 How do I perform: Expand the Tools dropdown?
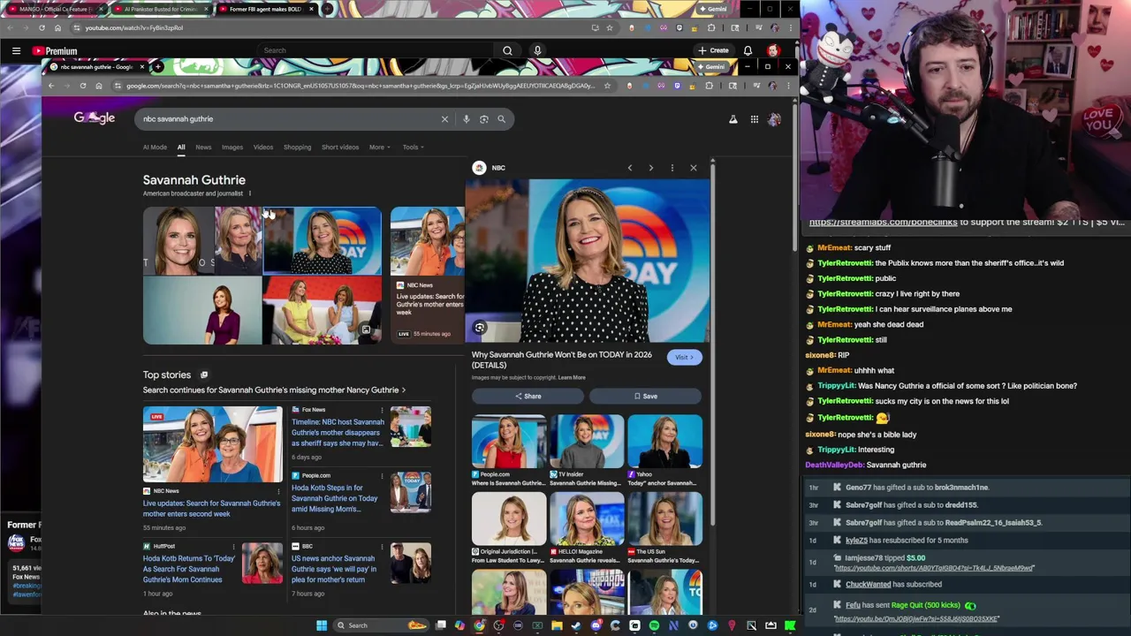tap(414, 148)
